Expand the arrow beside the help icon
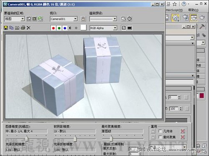The image size is (209, 156). (x=189, y=4)
